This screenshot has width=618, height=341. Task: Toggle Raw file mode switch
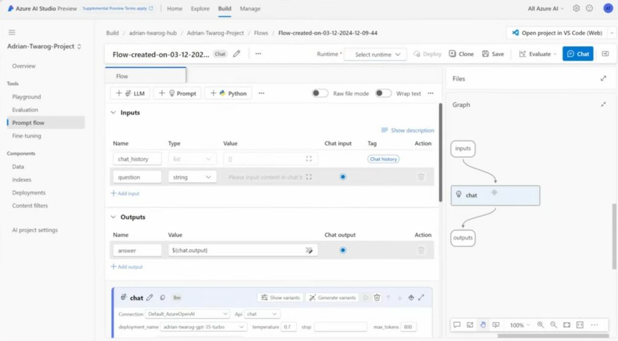tap(320, 94)
